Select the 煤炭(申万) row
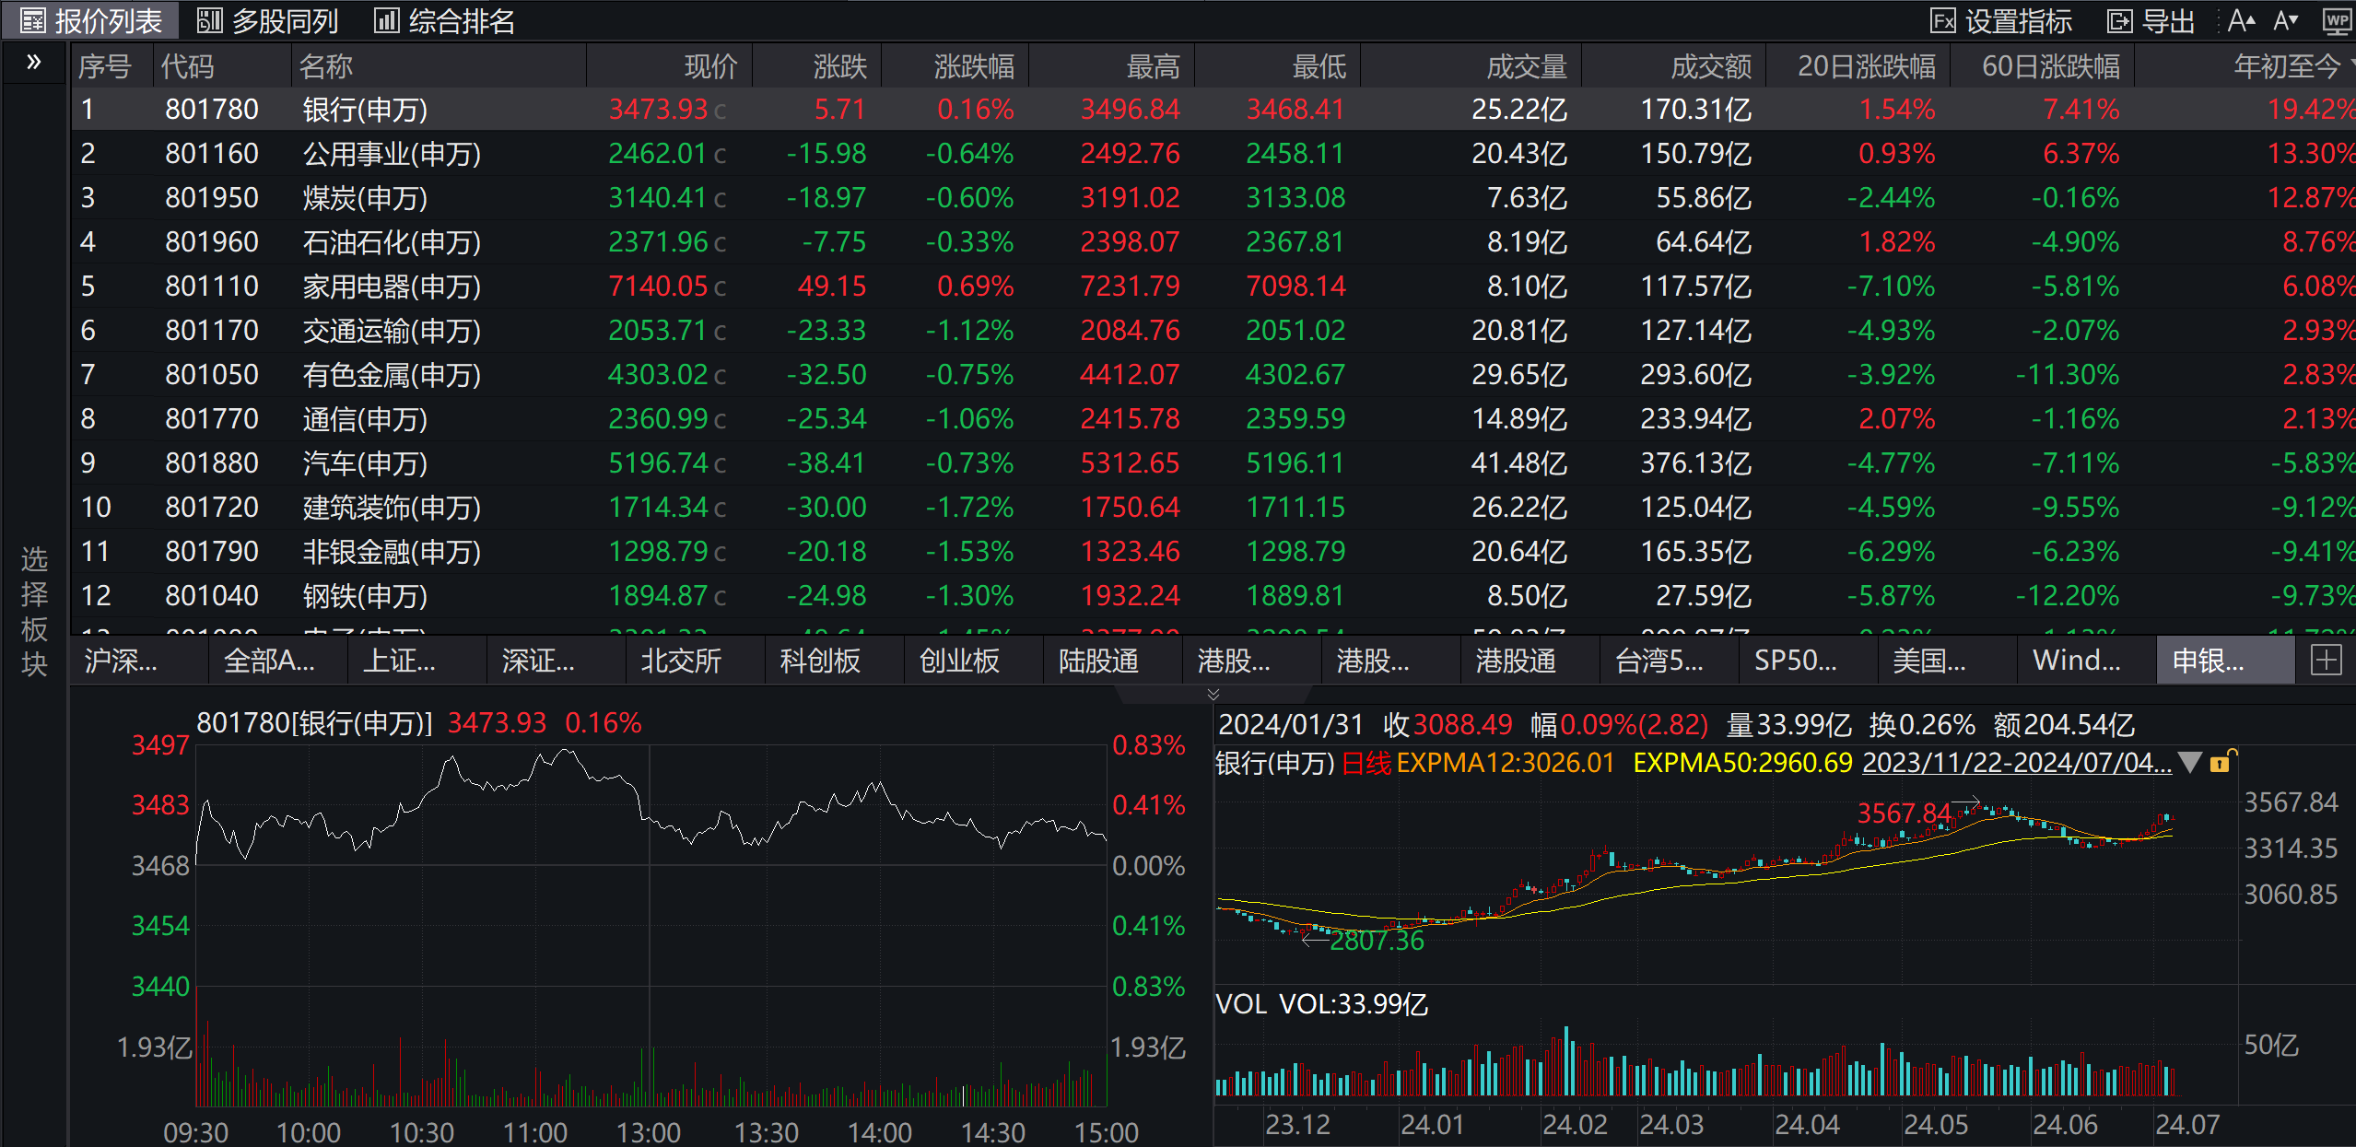The height and width of the screenshot is (1147, 2356). tap(365, 198)
